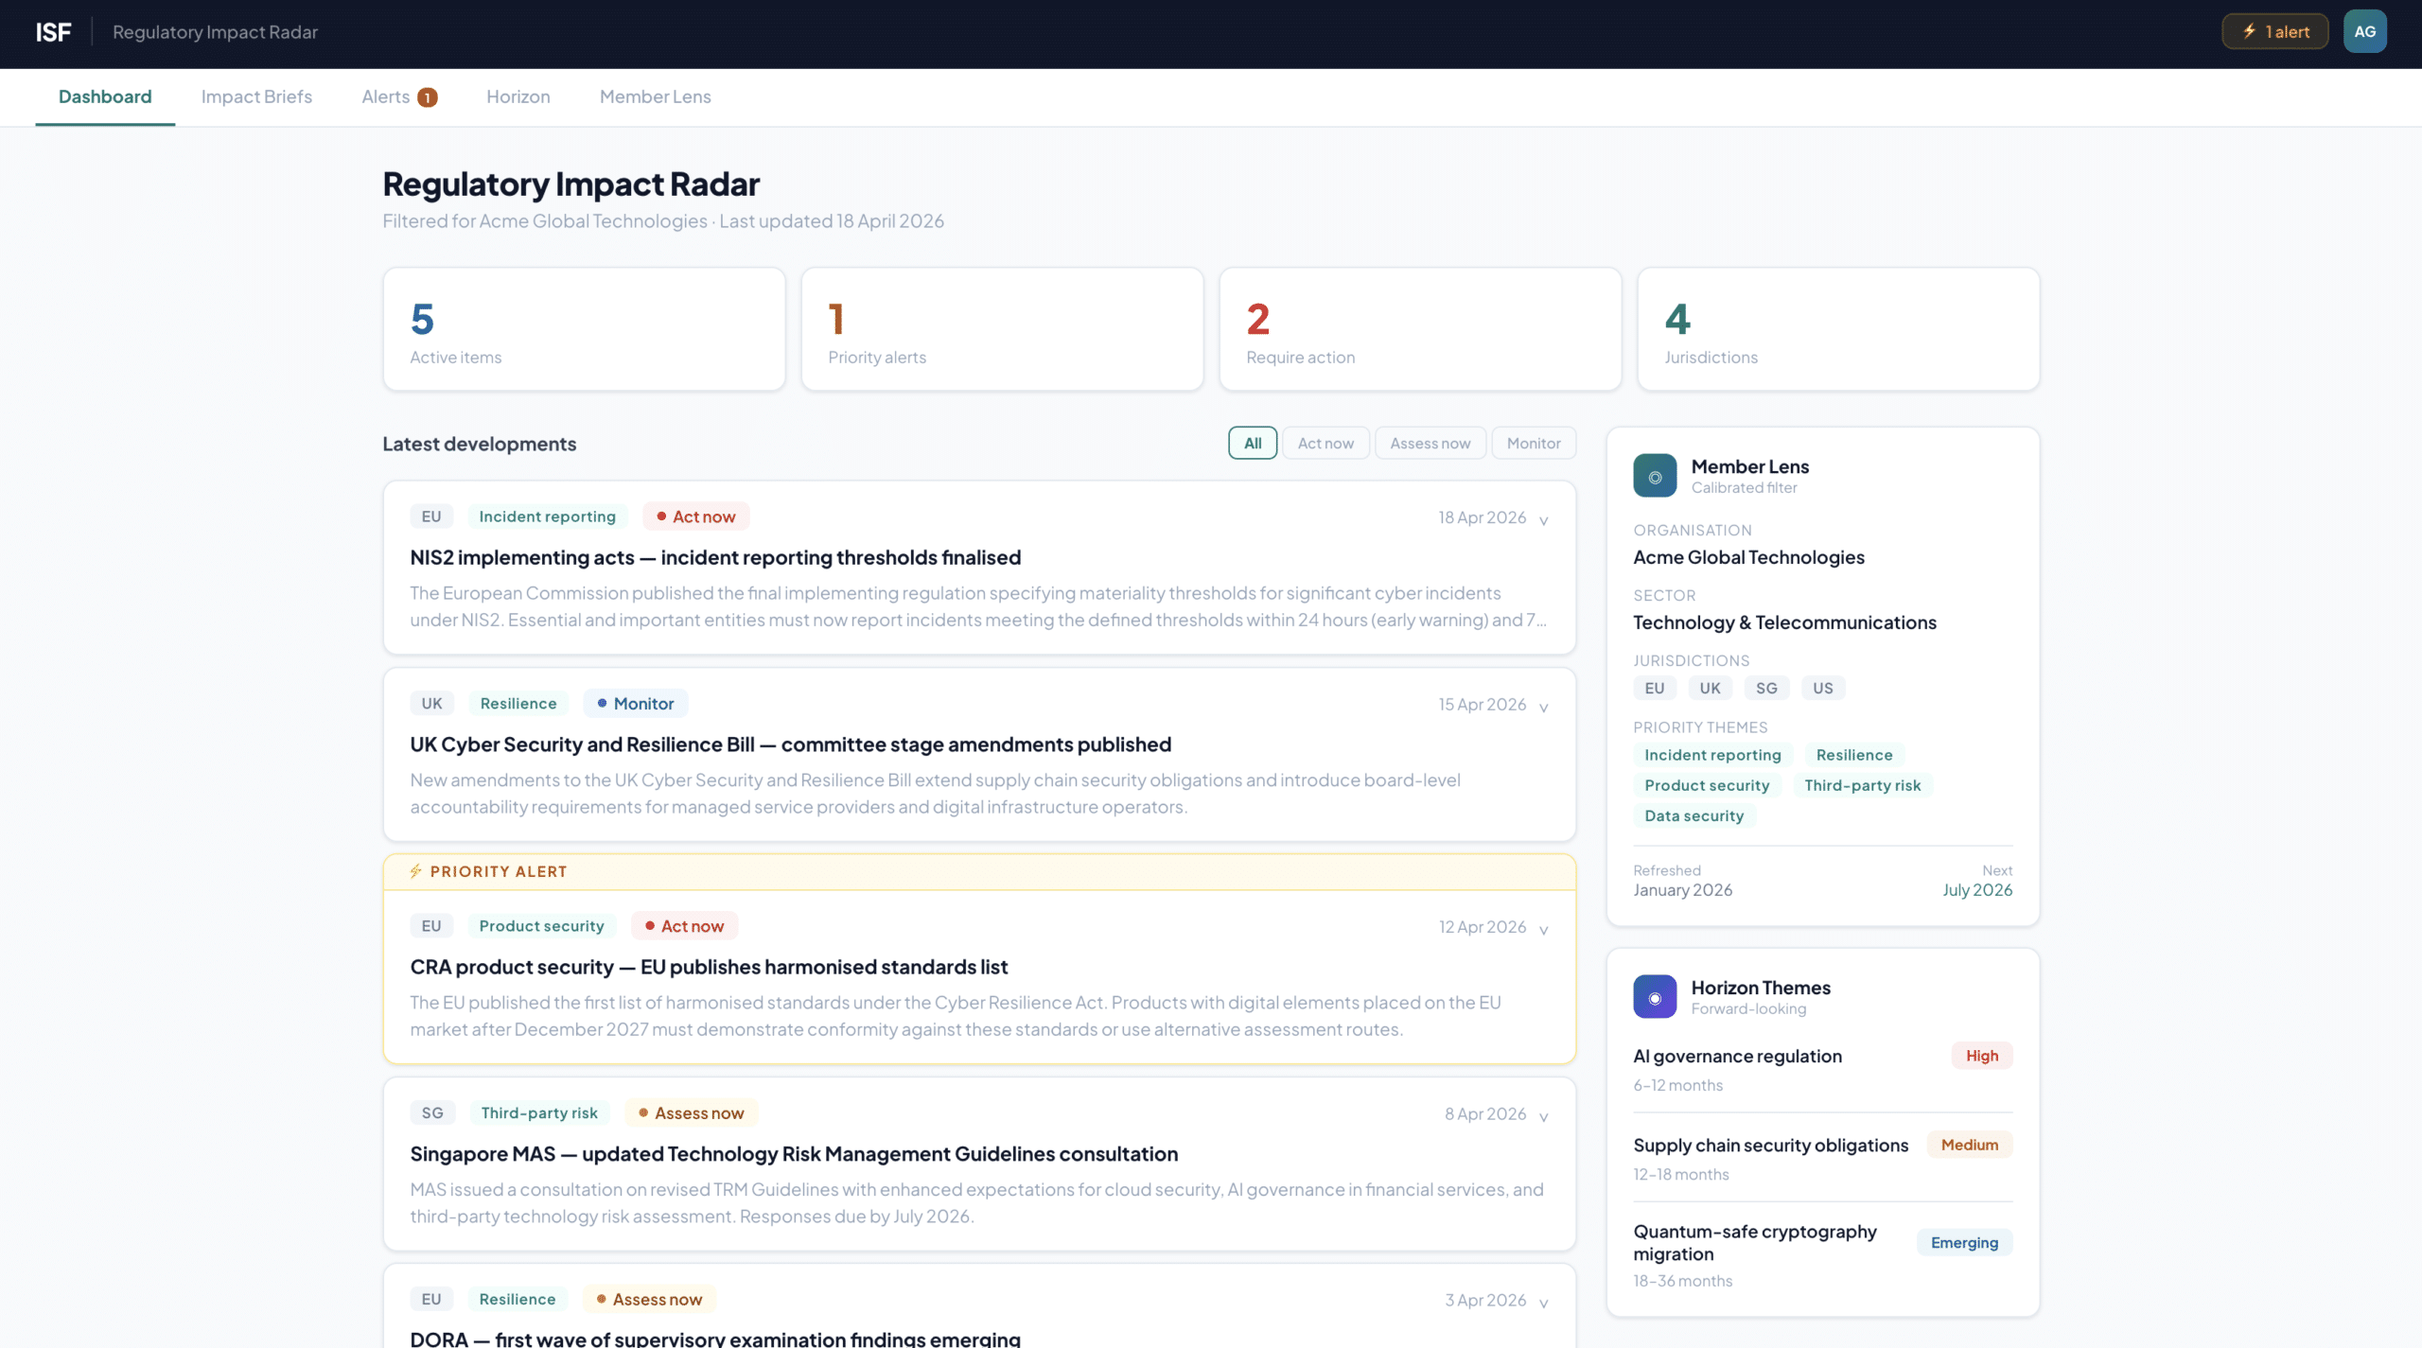This screenshot has height=1348, width=2422.
Task: Open UK Cyber Security and Resilience Bill headline
Action: click(790, 744)
